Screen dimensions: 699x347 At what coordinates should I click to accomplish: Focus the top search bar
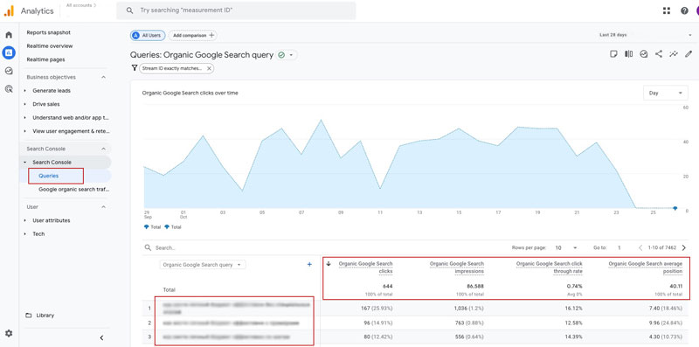coord(236,10)
